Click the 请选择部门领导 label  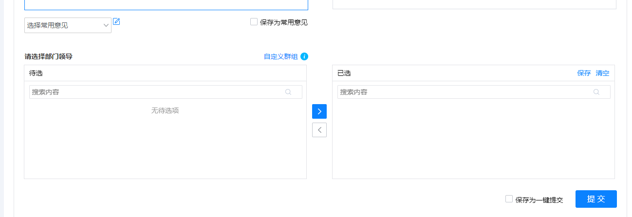(x=49, y=56)
